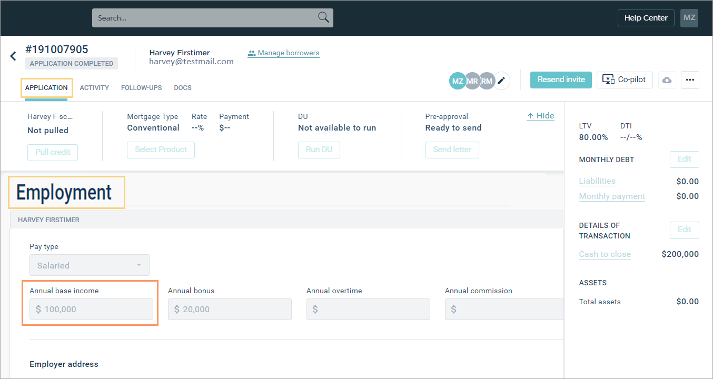Click the Annual commission field
713x379 pixels.
[x=504, y=310]
